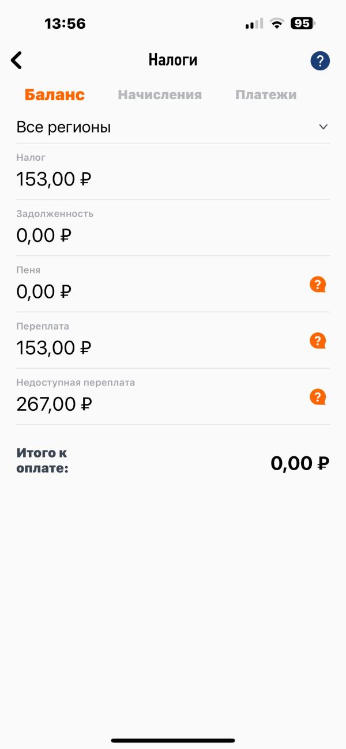Viewport: 346px width, 749px height.
Task: Tap the Переплата 153,00 ₽ amount
Action: click(54, 348)
